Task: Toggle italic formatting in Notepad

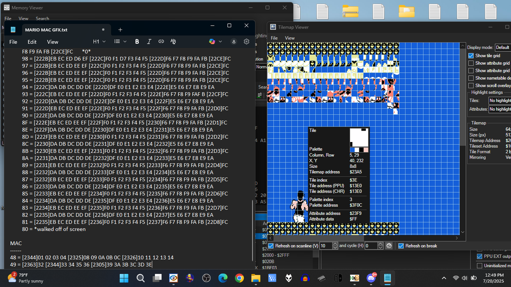Action: click(149, 42)
